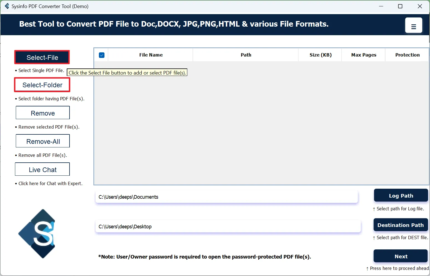Proceed with the Next button
The height and width of the screenshot is (276, 430).
pyautogui.click(x=401, y=256)
